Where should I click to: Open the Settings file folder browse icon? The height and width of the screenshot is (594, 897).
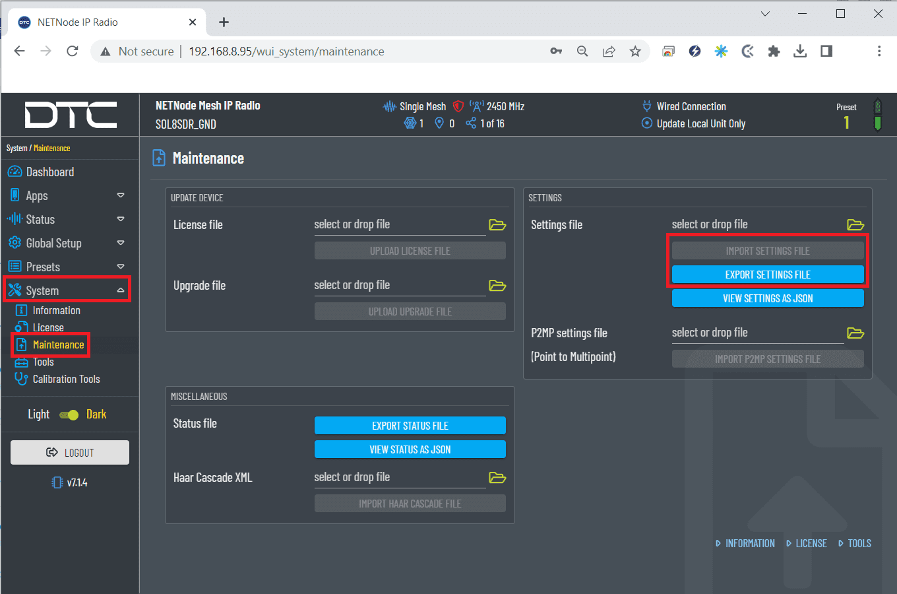(855, 225)
